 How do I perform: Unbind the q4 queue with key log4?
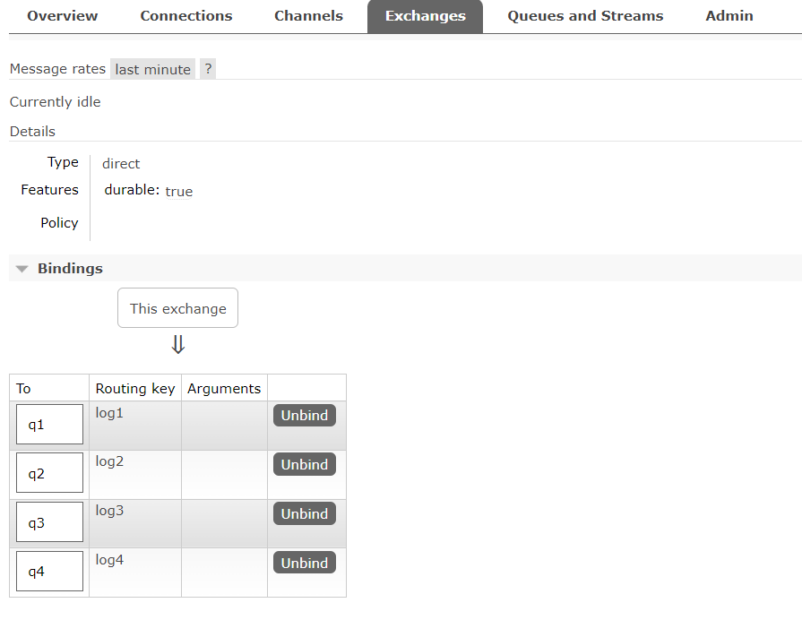[x=305, y=564]
